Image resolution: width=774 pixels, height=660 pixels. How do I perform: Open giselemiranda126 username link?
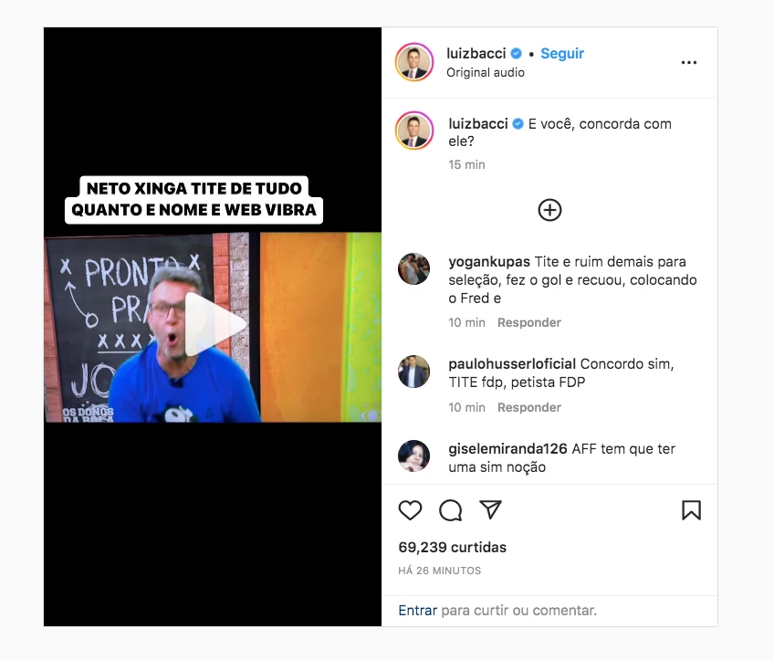(x=507, y=449)
